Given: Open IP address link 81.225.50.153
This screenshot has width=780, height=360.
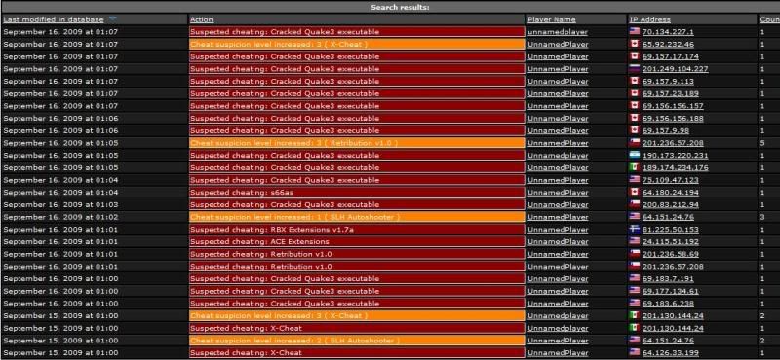Looking at the screenshot, I should [x=671, y=230].
